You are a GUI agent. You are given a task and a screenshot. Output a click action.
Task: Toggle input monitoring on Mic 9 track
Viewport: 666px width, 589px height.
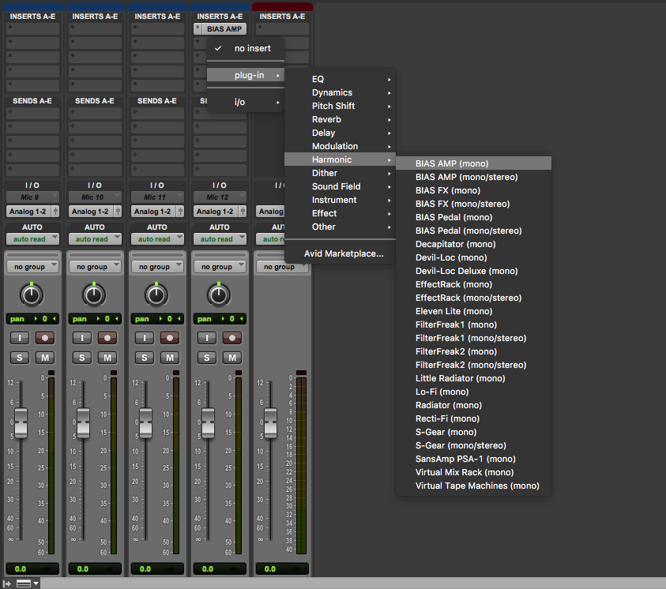click(x=20, y=338)
